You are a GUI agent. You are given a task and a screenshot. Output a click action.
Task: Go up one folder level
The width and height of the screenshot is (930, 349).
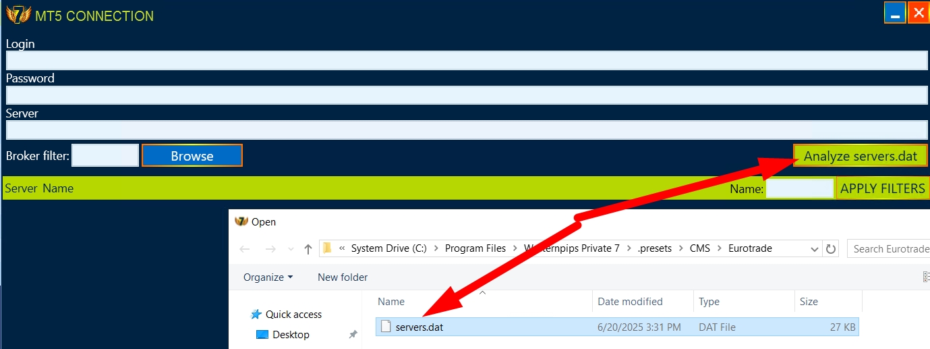308,248
